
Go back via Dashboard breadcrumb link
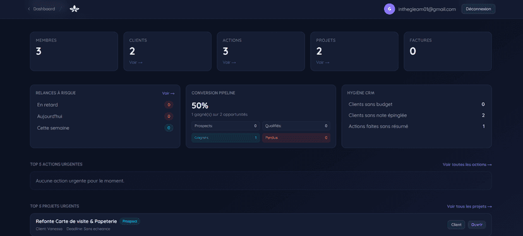tap(41, 9)
